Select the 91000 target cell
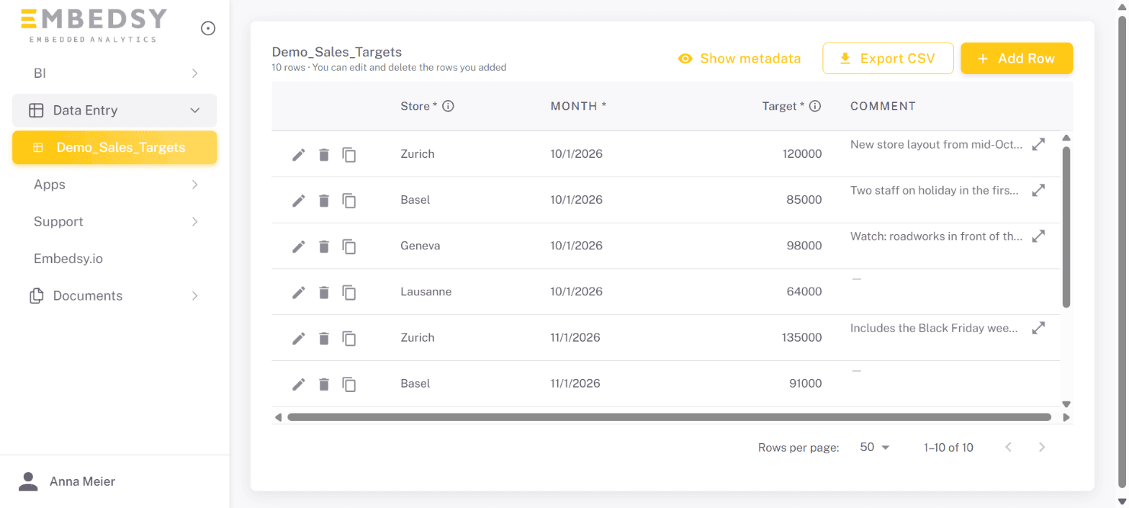This screenshot has height=508, width=1129. point(804,383)
